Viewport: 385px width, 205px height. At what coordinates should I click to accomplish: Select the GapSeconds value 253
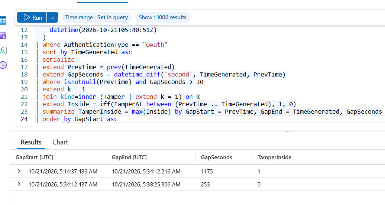[x=205, y=184]
